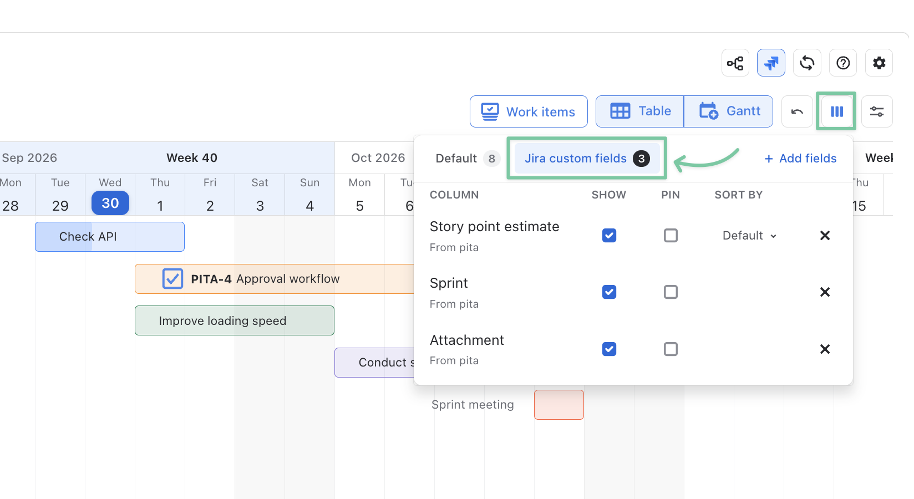Tick the PITA-4 Approval workflow checkbox

click(x=172, y=279)
